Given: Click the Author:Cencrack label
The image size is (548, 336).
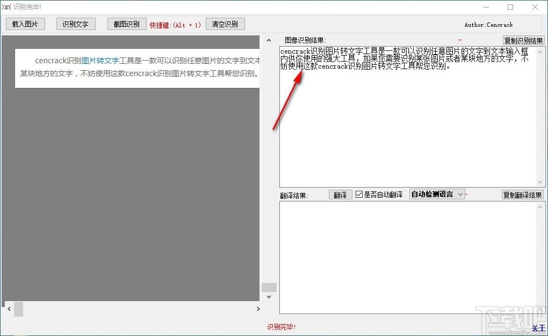Looking at the screenshot, I should pyautogui.click(x=488, y=25).
